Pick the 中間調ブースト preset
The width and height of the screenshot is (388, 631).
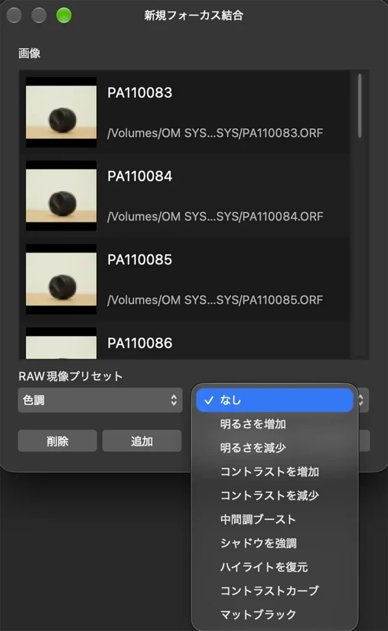pyautogui.click(x=275, y=519)
